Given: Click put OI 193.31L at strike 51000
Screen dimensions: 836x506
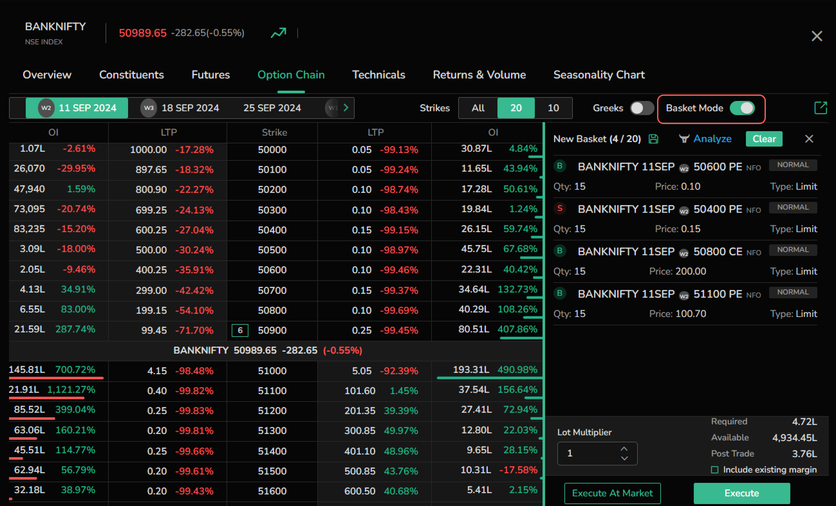Looking at the screenshot, I should 471,369.
